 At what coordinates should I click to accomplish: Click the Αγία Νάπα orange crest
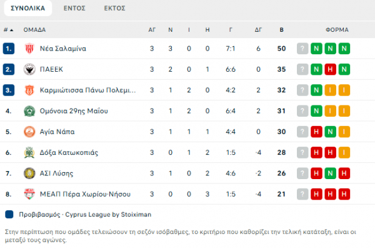click(29, 132)
